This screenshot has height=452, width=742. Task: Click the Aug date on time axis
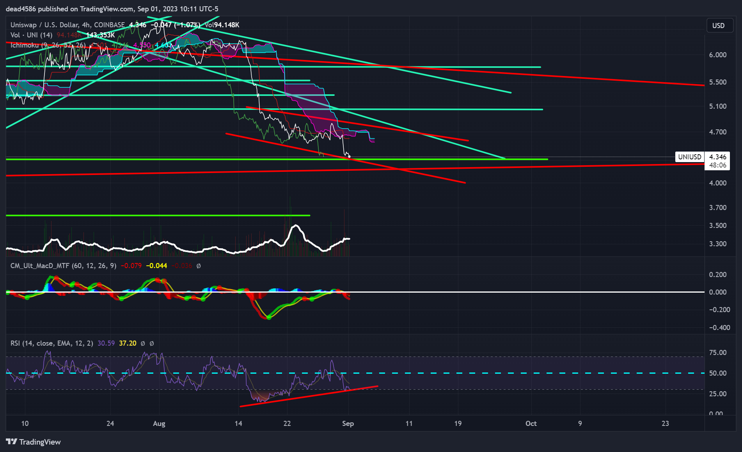point(159,424)
